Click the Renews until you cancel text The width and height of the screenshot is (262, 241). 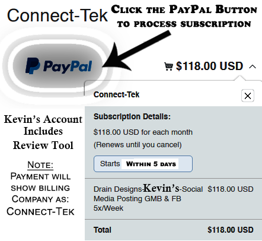tap(138, 145)
